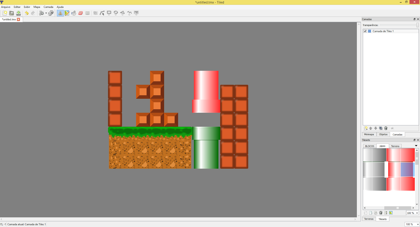This screenshot has width=420, height=227.
Task: Select the Insert Ellipse object tool
Action: [x=116, y=13]
